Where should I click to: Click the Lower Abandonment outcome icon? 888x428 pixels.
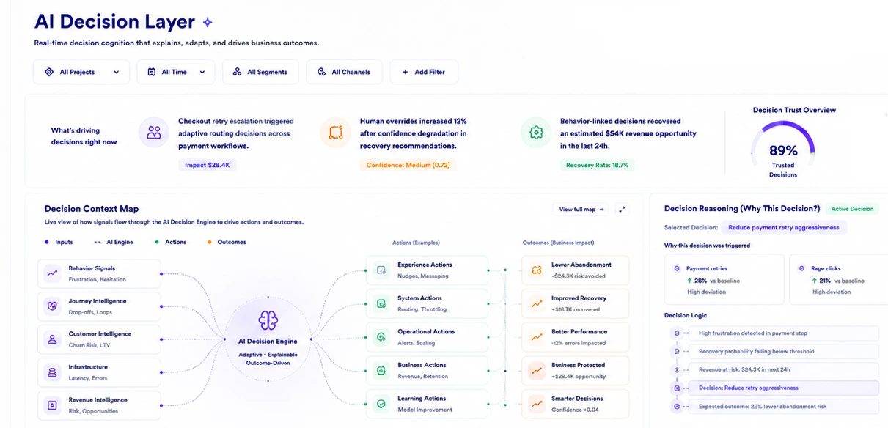point(537,270)
